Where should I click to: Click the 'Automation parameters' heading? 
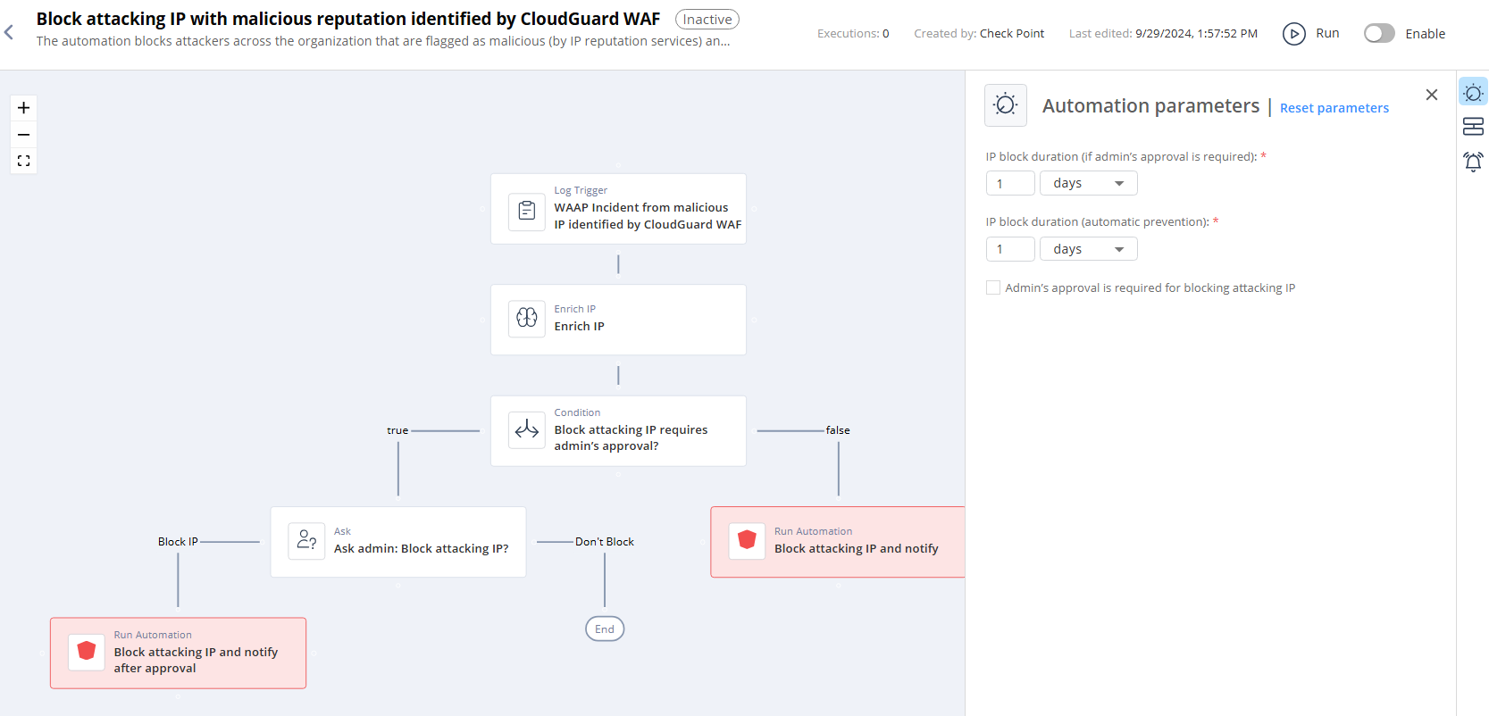click(1150, 106)
